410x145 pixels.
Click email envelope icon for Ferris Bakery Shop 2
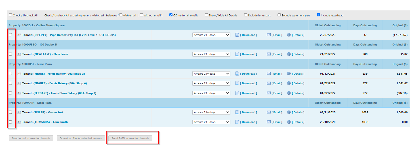click(x=269, y=74)
